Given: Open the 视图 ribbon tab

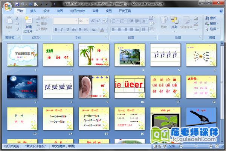Looking at the screenshot, I should [x=108, y=11].
